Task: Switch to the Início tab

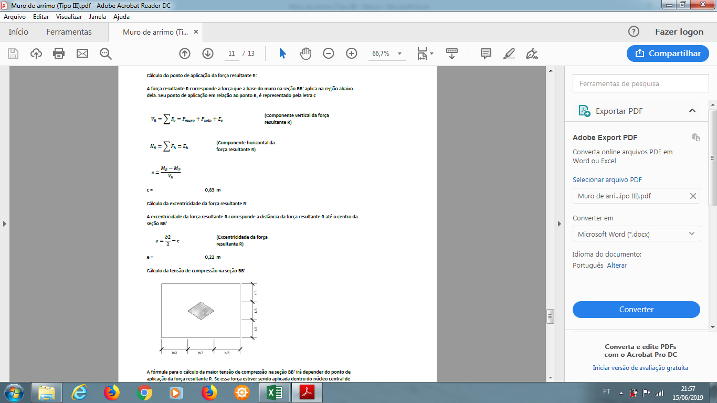Action: coord(18,32)
